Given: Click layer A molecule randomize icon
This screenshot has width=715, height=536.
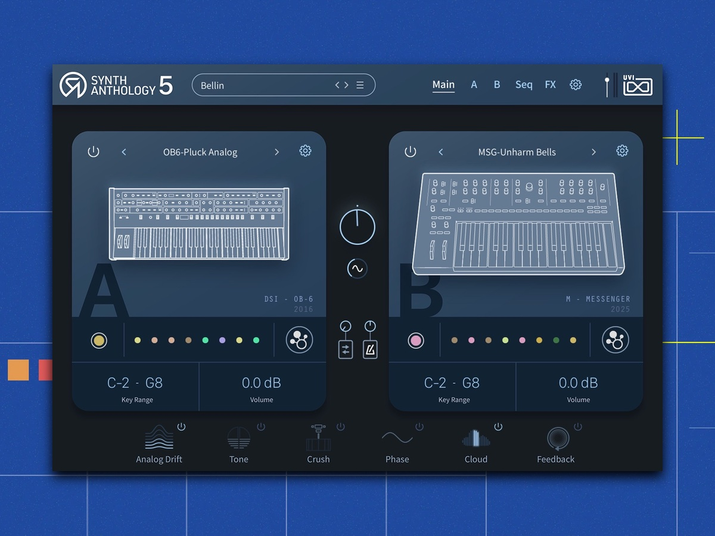Looking at the screenshot, I should tap(300, 340).
